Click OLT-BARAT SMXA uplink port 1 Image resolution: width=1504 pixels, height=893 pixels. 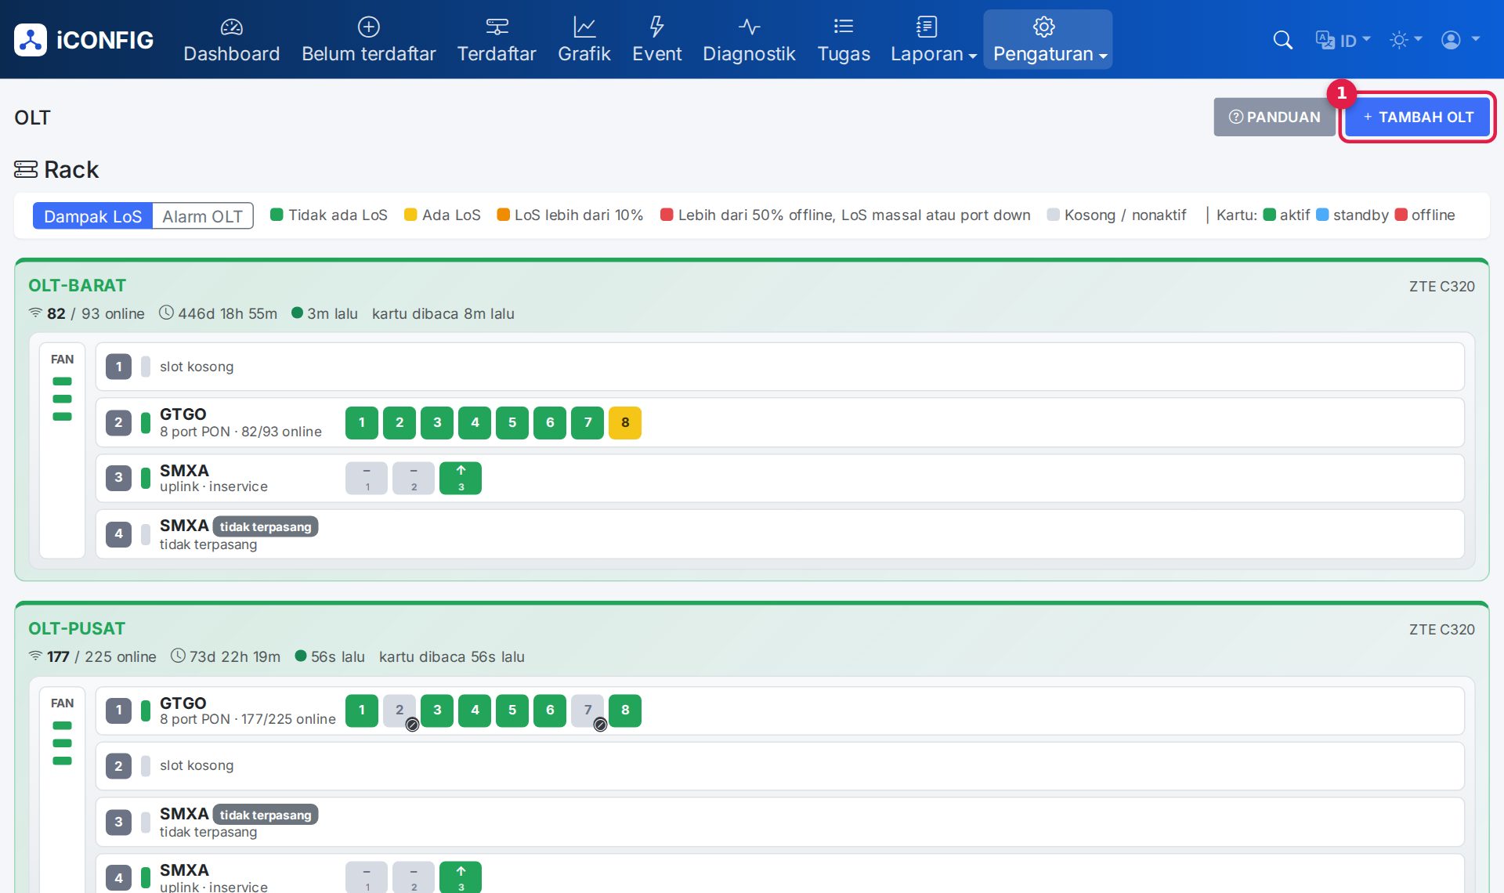(x=367, y=478)
